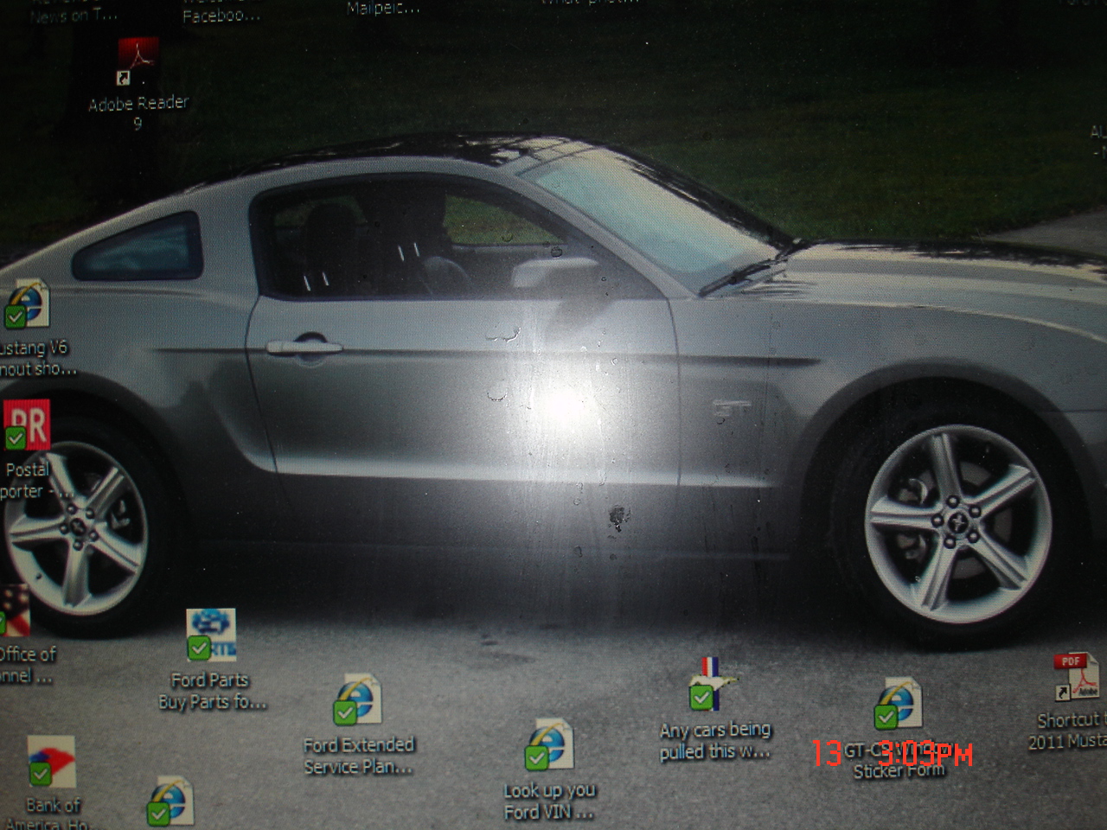Open the red PR Postal Reporter icon
Image resolution: width=1107 pixels, height=830 pixels.
[x=26, y=425]
